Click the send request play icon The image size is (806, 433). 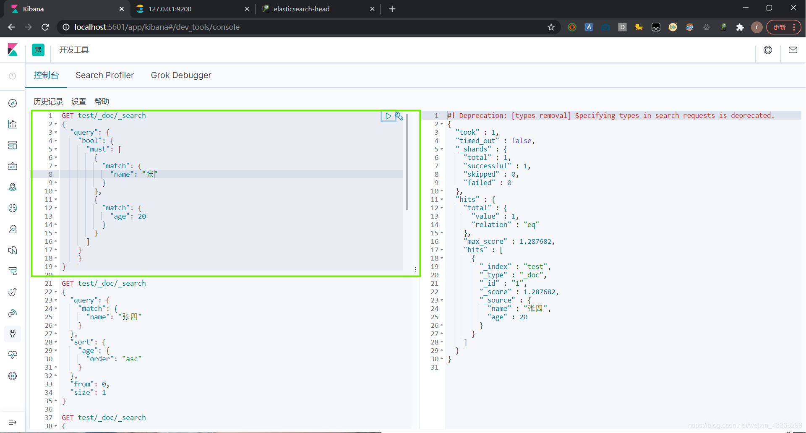[x=388, y=116]
